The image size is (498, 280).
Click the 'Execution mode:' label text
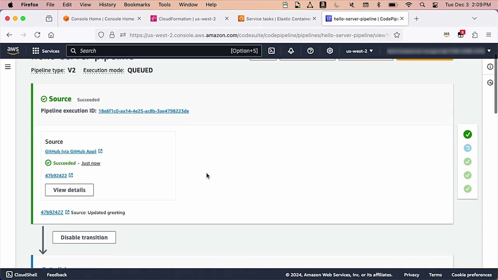pyautogui.click(x=104, y=71)
